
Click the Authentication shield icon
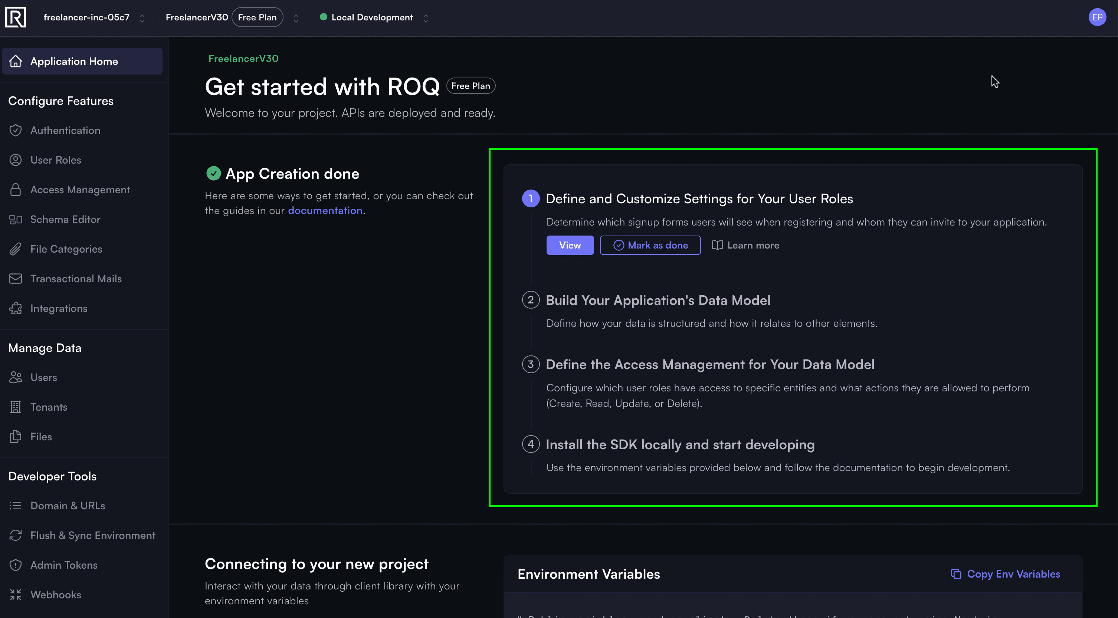point(16,130)
